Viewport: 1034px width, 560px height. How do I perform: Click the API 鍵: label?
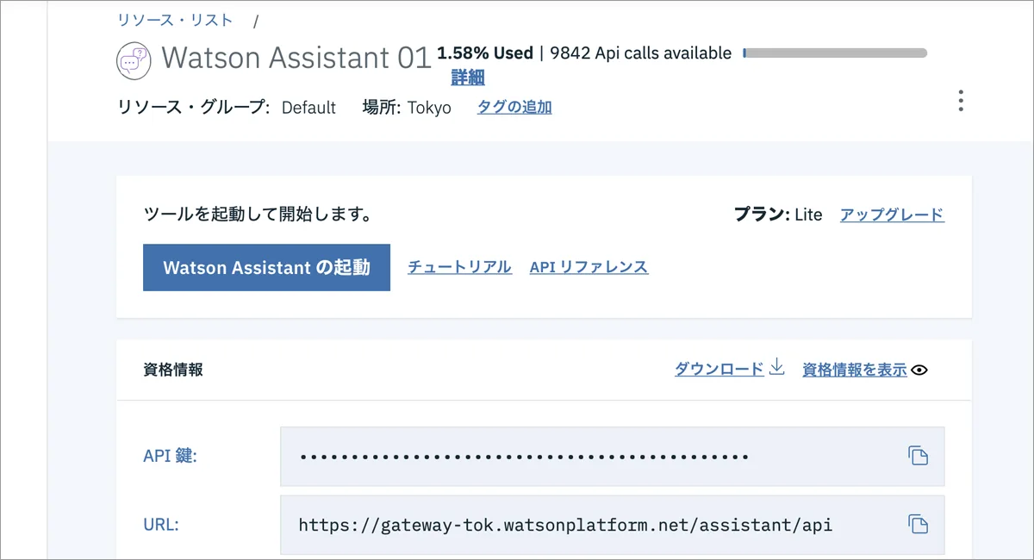pos(170,456)
